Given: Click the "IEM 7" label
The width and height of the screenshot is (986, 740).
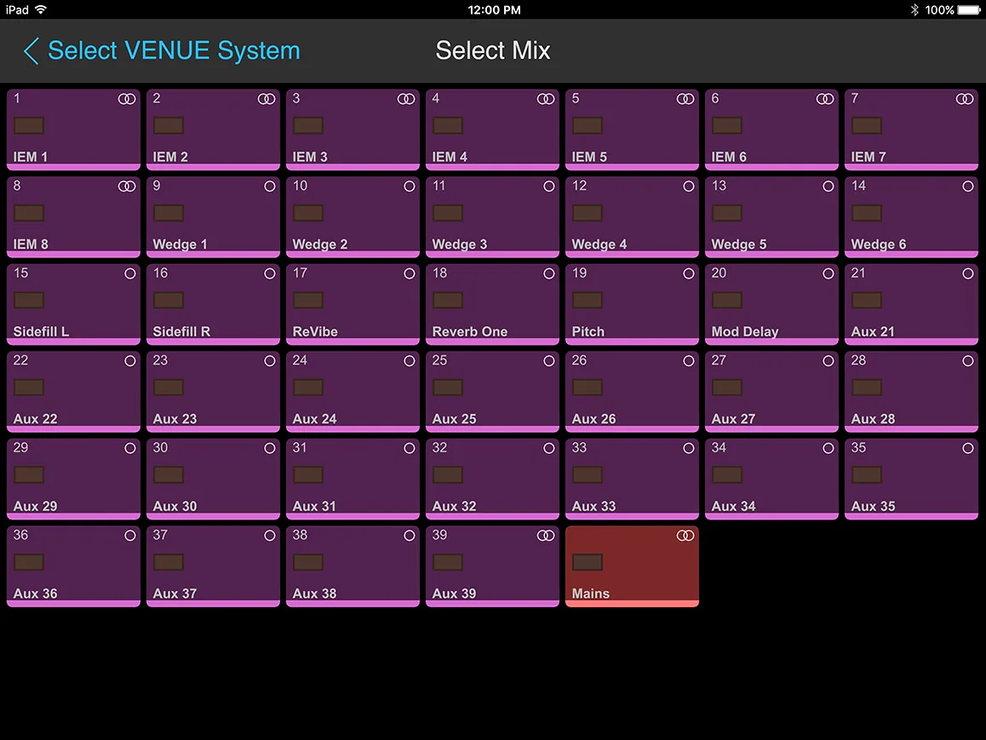Looking at the screenshot, I should (x=868, y=157).
